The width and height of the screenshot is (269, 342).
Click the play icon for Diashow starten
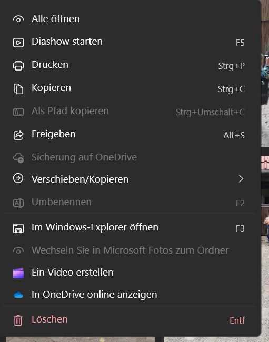click(18, 42)
